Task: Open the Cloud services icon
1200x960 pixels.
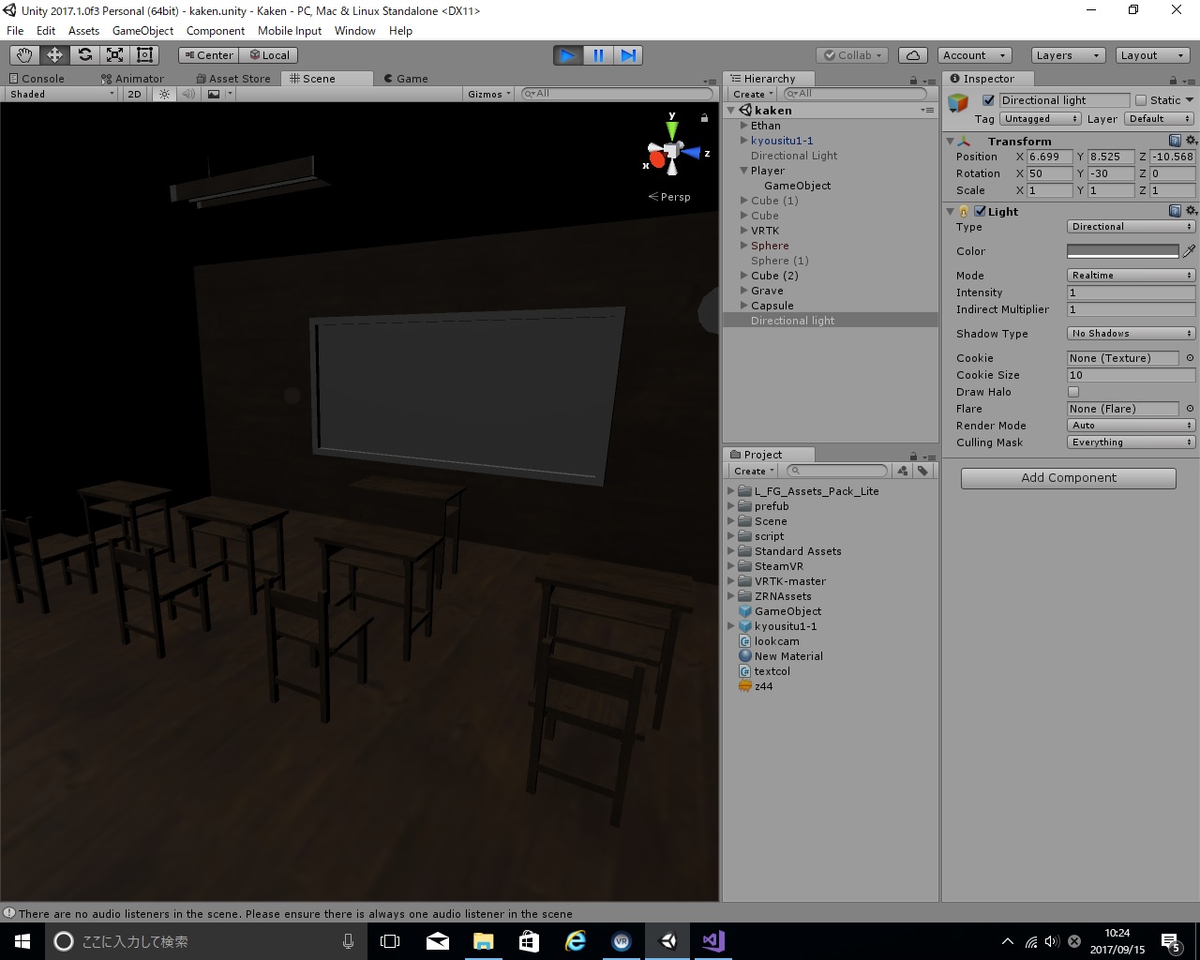Action: click(x=912, y=55)
